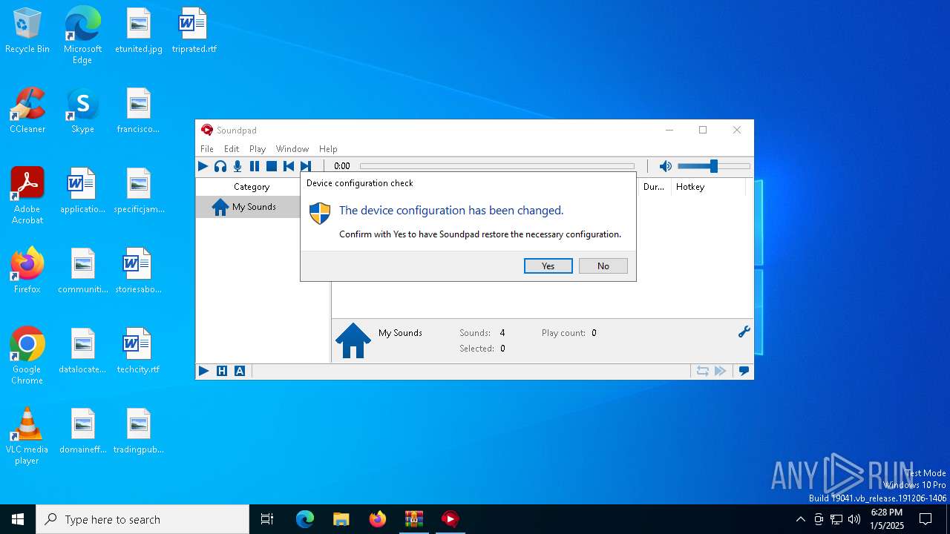Select Firefox desktop shortcut
Viewport: 950px width, 534px height.
(27, 271)
